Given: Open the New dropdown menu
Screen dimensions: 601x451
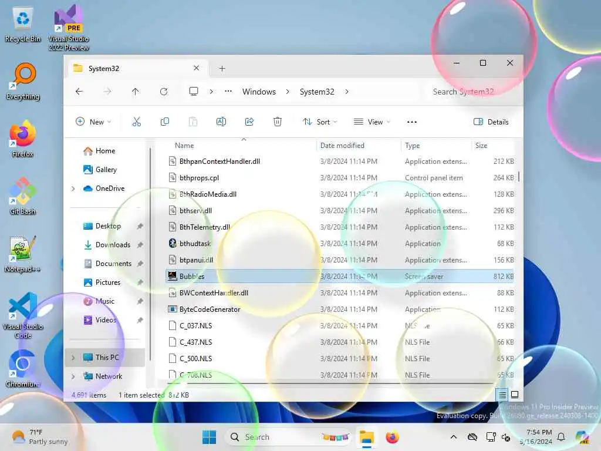Looking at the screenshot, I should (93, 122).
